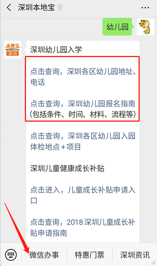Tap the (包括条件、时间、材料、流程等) text

click(83, 114)
